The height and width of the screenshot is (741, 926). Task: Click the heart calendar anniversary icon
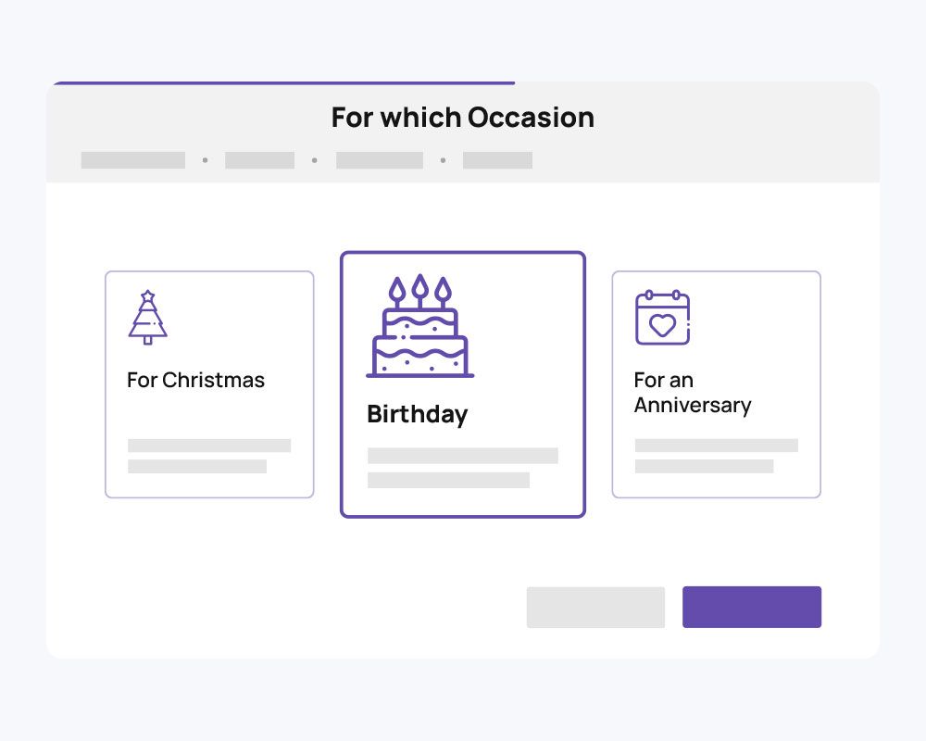point(662,318)
